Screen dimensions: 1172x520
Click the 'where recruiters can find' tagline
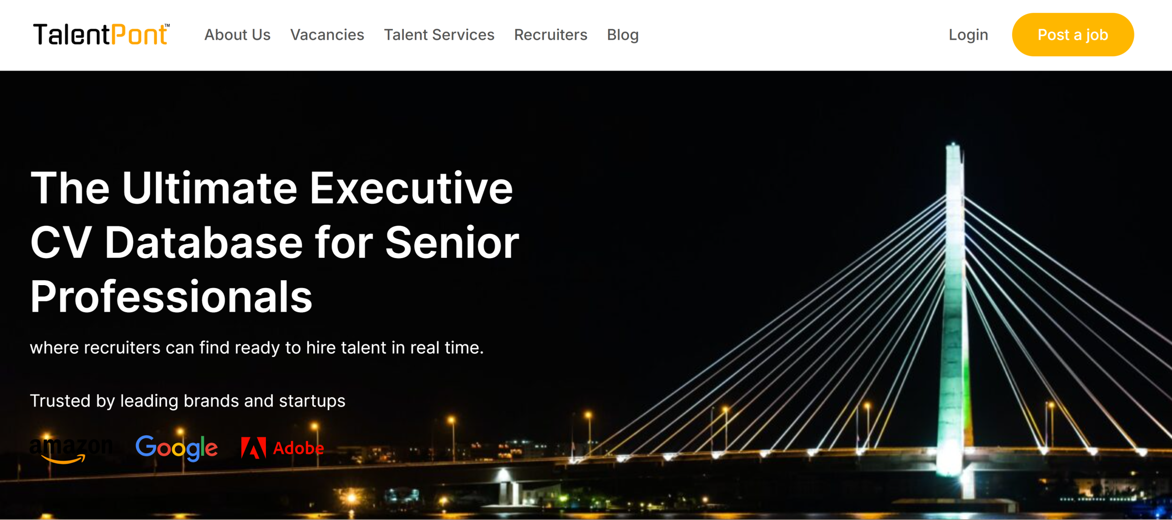pos(256,348)
